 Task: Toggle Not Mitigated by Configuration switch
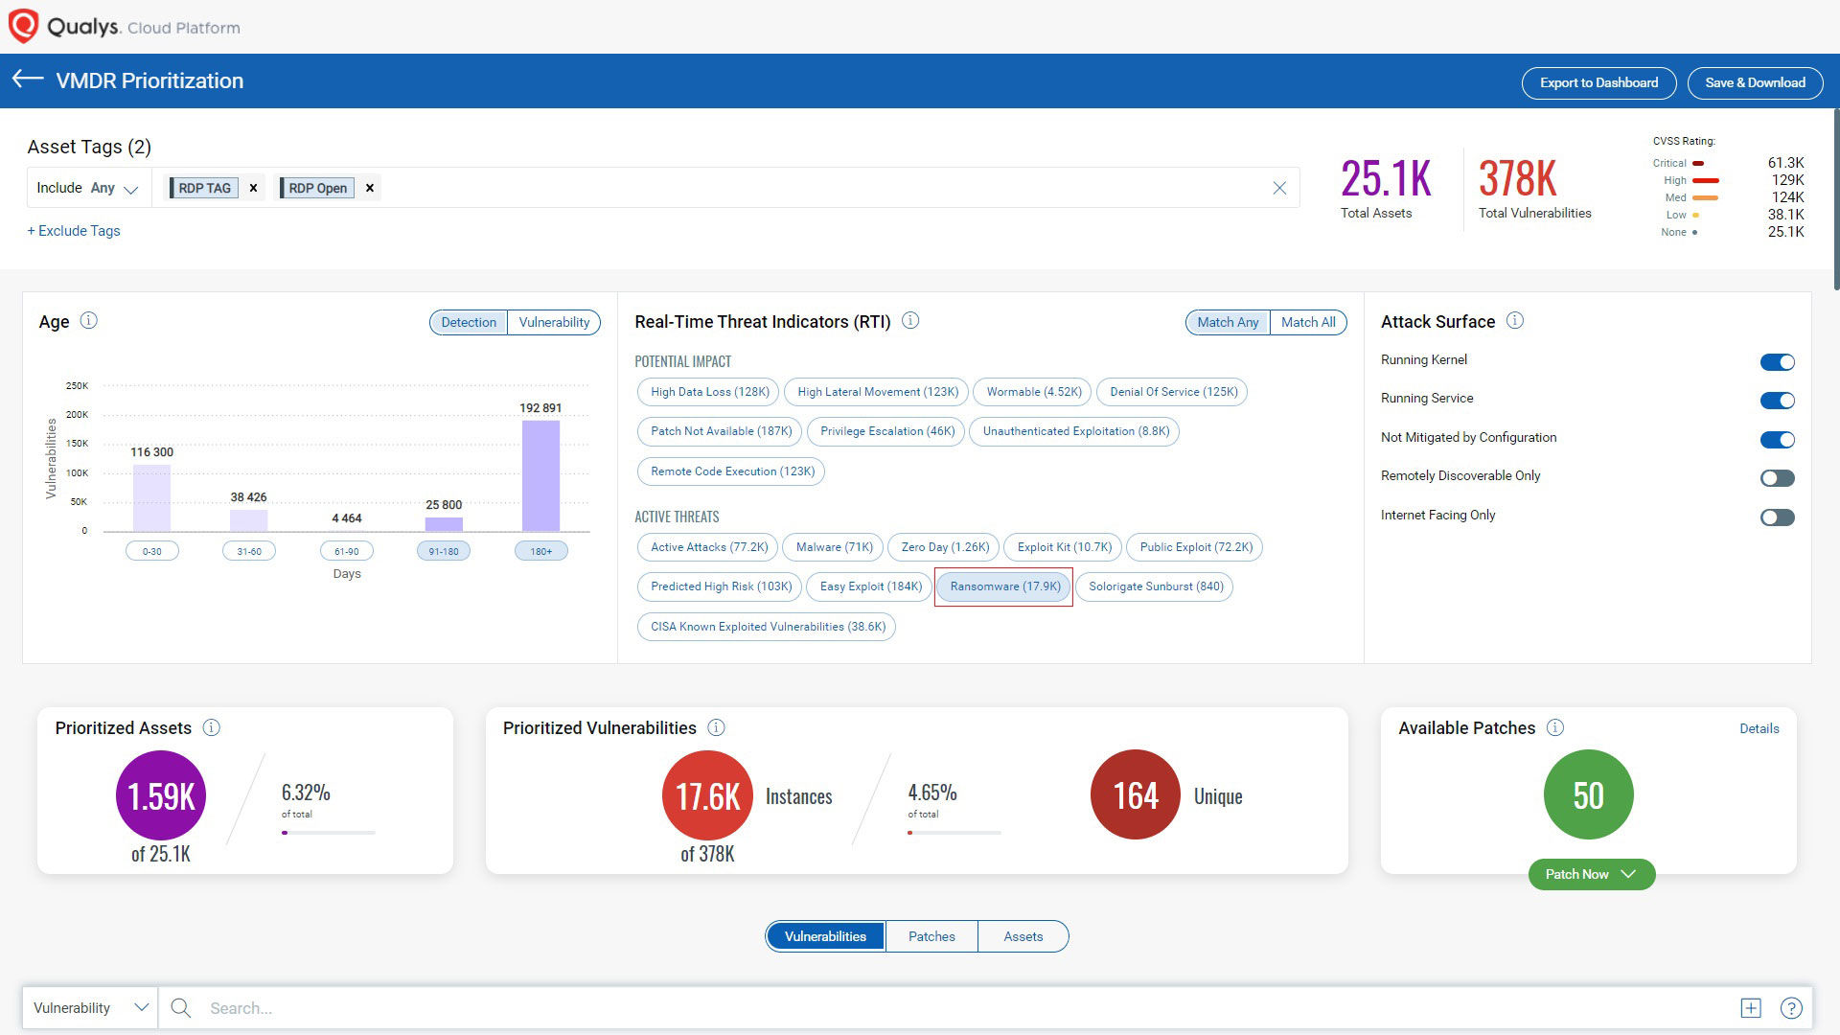1777,439
